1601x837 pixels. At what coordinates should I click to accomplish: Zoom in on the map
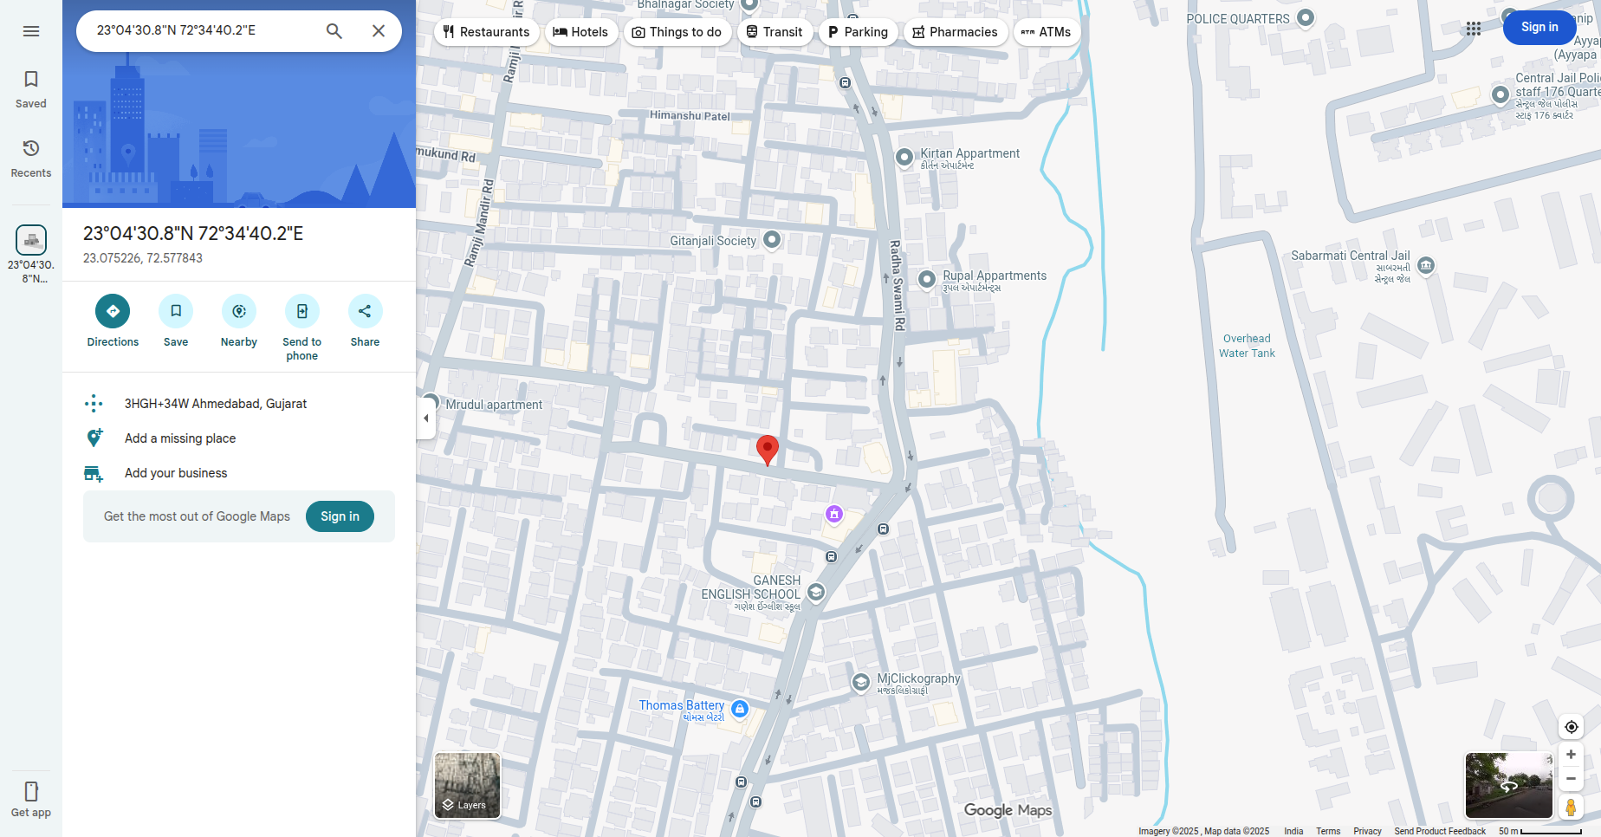coord(1571,755)
